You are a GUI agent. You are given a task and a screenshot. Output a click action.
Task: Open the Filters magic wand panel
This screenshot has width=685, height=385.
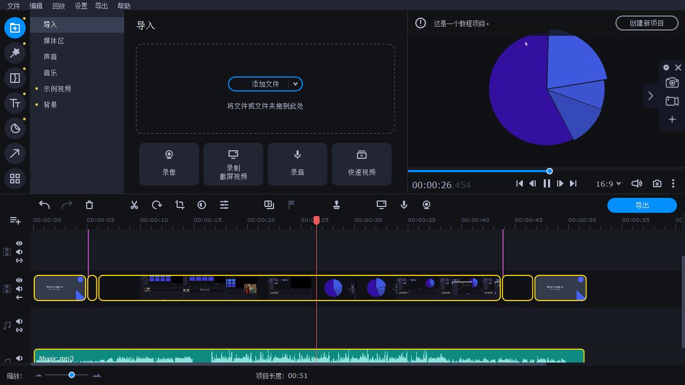point(15,53)
